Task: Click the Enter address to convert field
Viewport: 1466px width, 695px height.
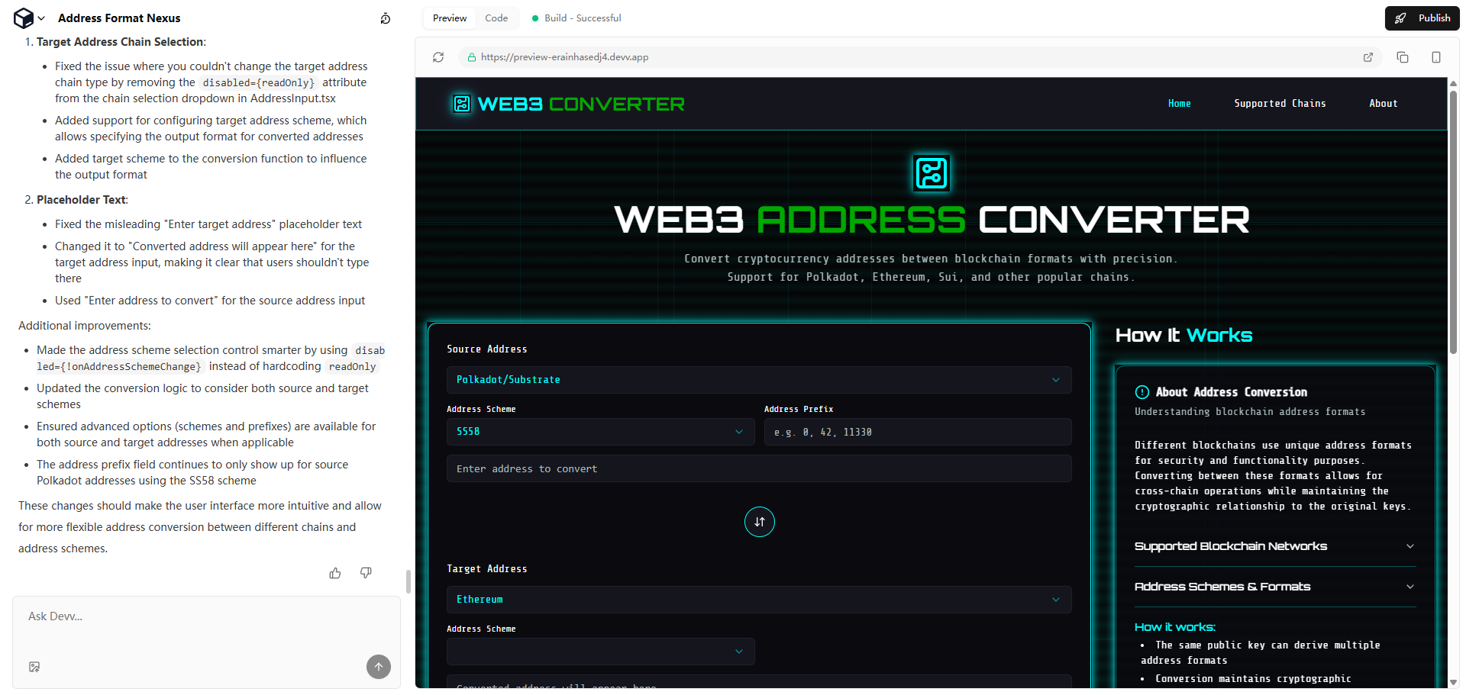Action: point(758,469)
